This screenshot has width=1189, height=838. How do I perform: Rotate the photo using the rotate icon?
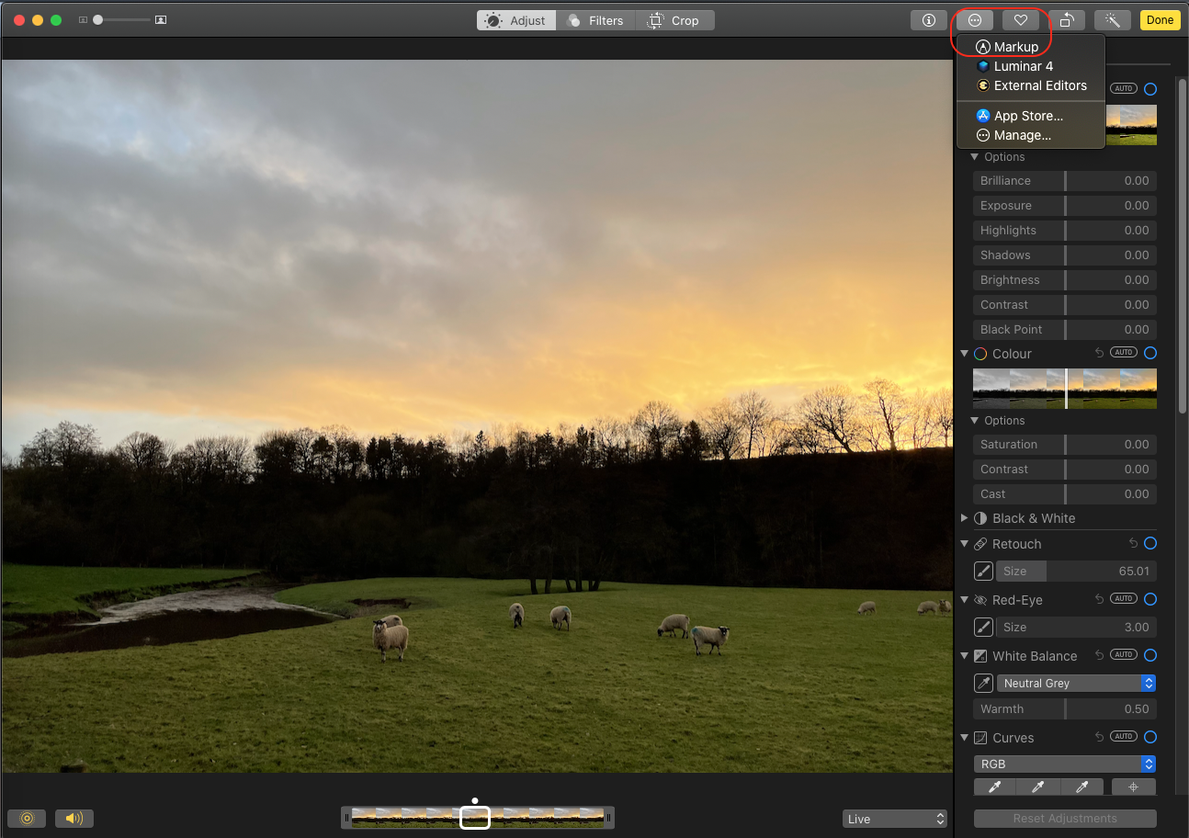click(x=1067, y=19)
